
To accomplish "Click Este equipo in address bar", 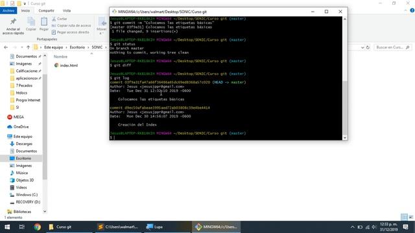I will point(53,47).
